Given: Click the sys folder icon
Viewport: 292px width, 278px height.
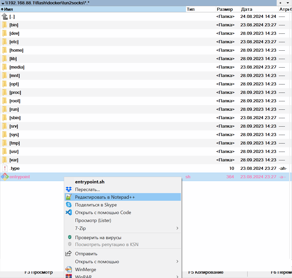Looking at the screenshot, I should pos(4,135).
